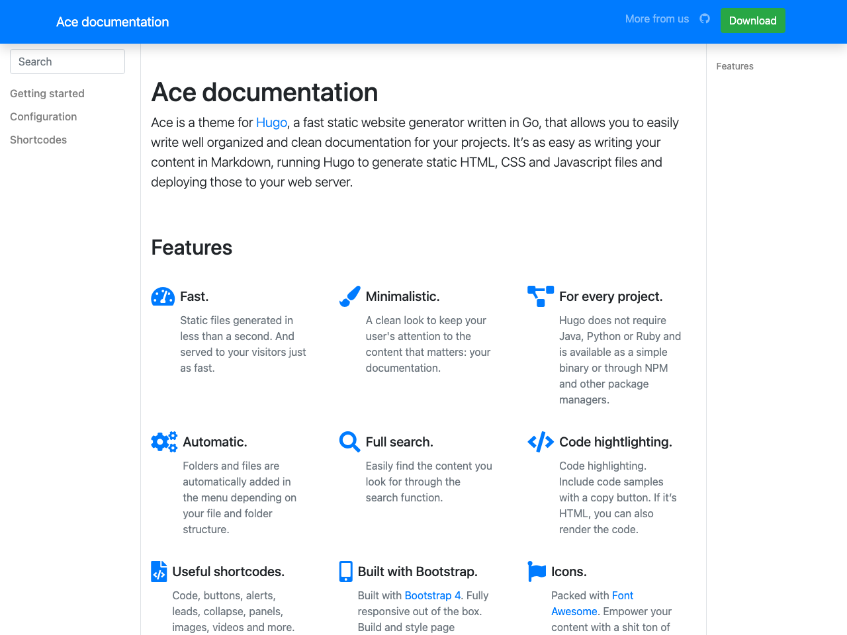Screen dimensions: 847x635
Task: Select the file-code icon beside Useful shortcodes
Action: [x=159, y=571]
